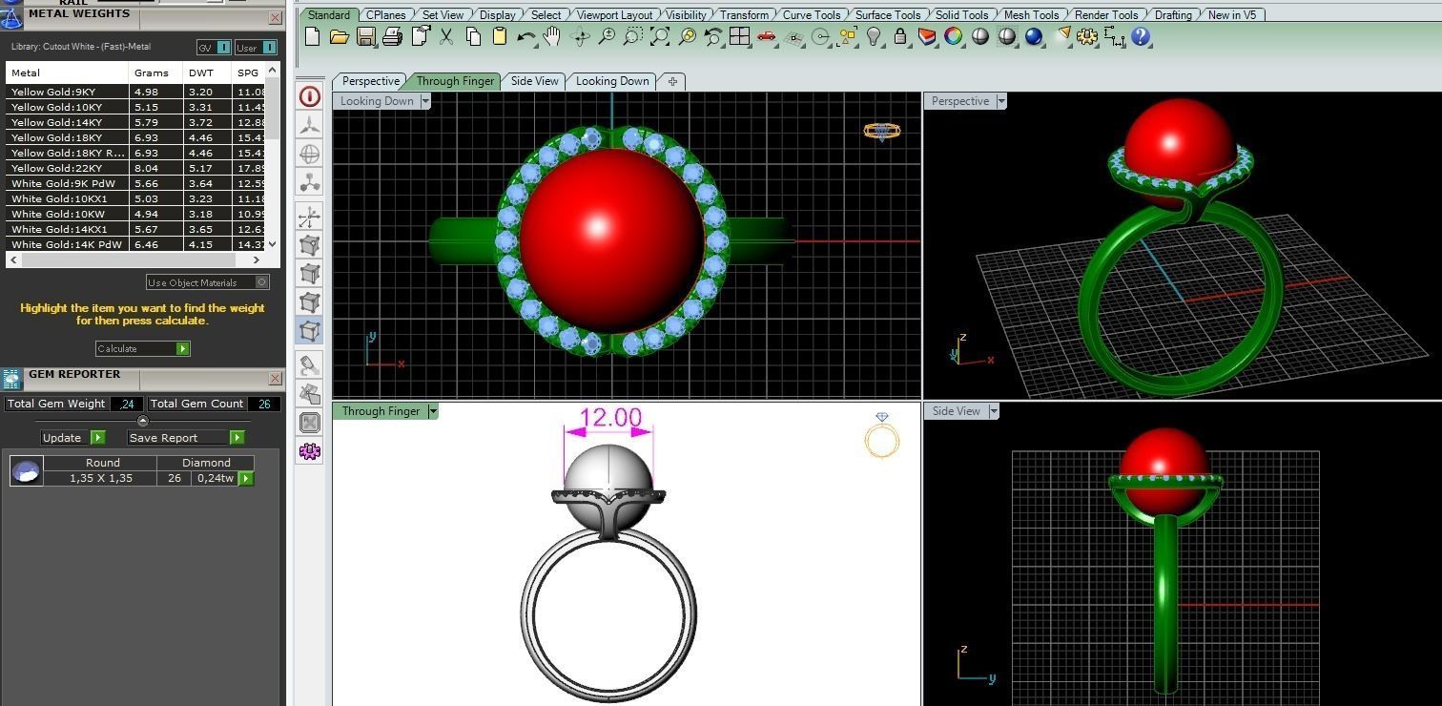Switch to the CPlanes toolbar tab
This screenshot has width=1442, height=706.
(385, 14)
